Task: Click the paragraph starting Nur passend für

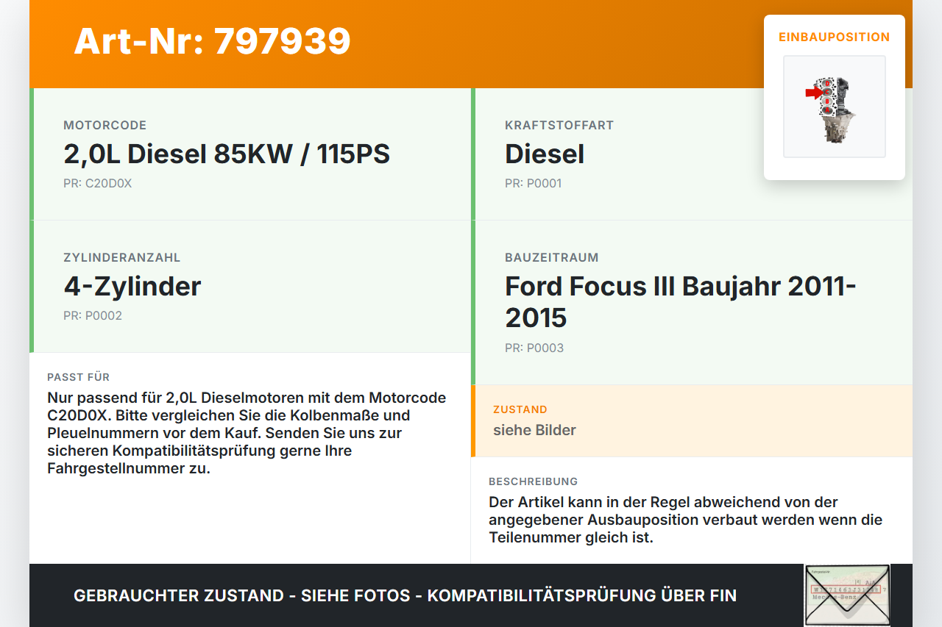Action: (247, 433)
